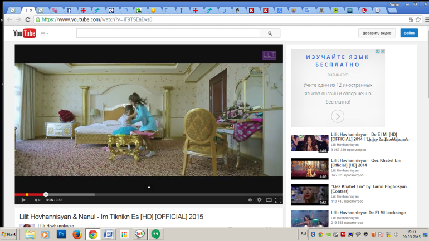Reload the page with refresh icon

point(28,19)
